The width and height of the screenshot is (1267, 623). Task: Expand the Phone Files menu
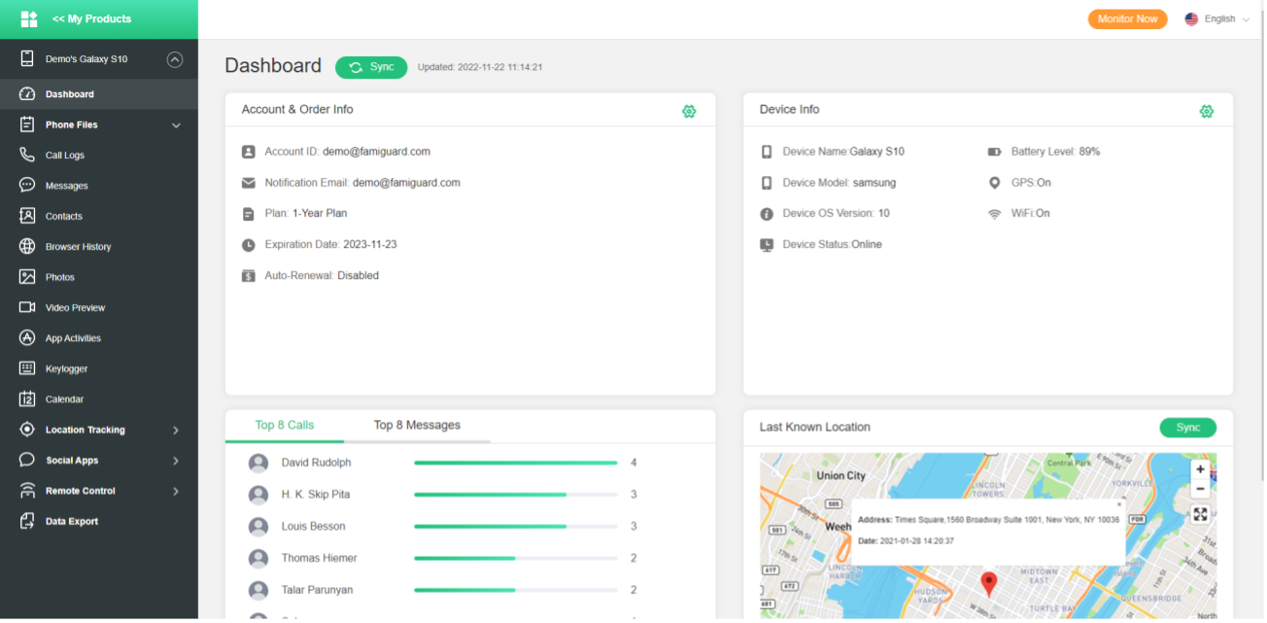point(176,125)
